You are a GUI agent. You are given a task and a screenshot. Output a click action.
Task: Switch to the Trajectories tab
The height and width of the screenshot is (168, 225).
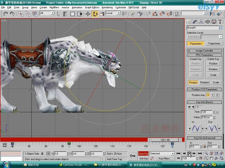point(214,43)
